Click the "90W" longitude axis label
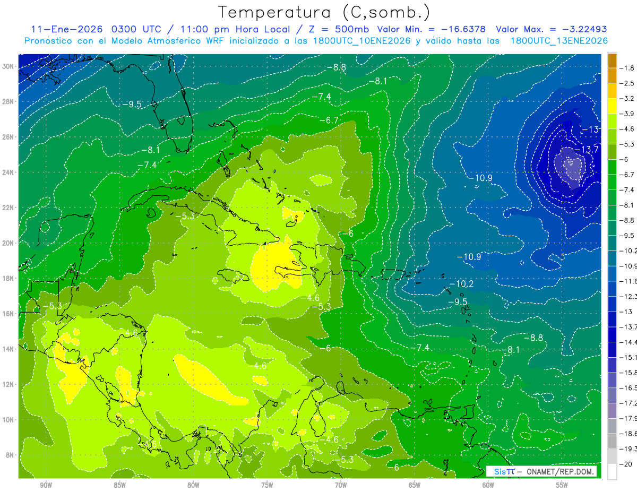The width and height of the screenshot is (637, 492). tap(46, 485)
